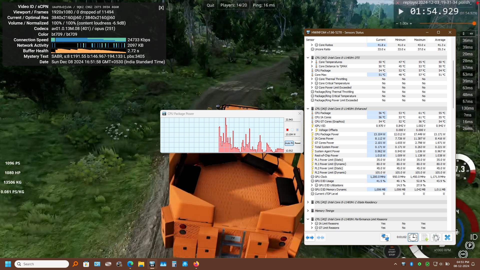
Task: Click the blue X close sensors button
Action: (447, 237)
